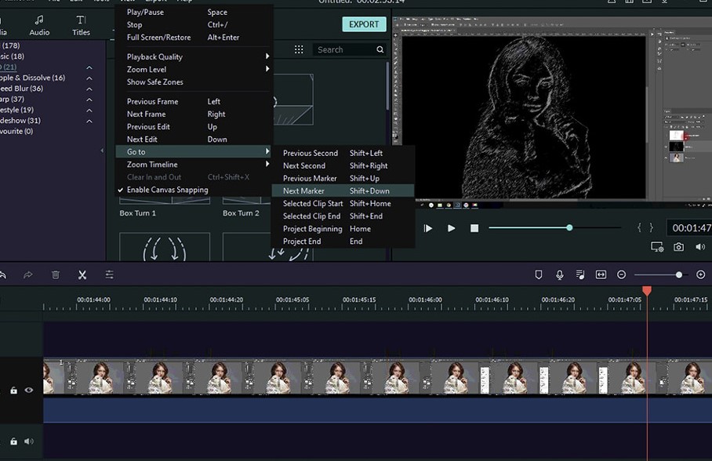Screen dimensions: 712x461
Task: Toggle video track visibility eye
Action: [29, 390]
